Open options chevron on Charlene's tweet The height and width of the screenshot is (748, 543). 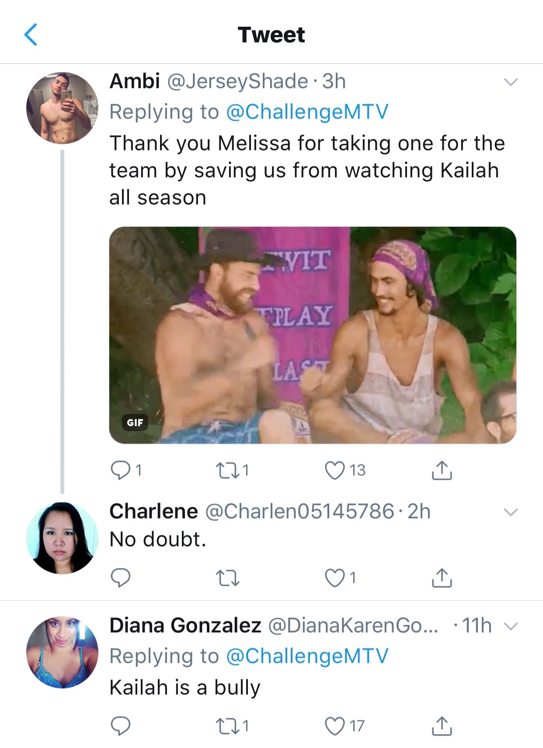pyautogui.click(x=511, y=512)
